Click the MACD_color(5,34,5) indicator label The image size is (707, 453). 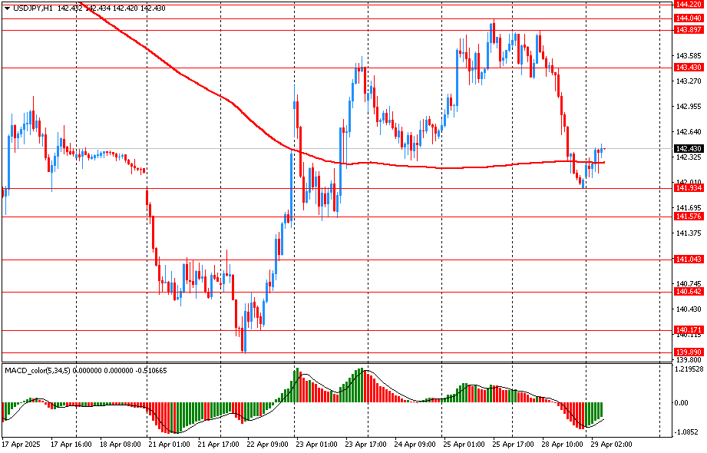pyautogui.click(x=42, y=370)
